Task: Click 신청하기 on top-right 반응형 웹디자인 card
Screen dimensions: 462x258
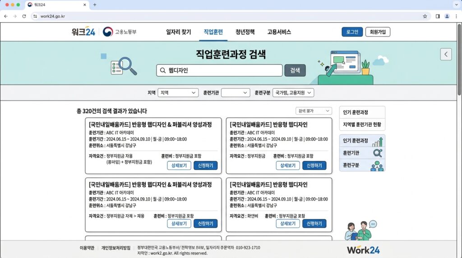Action: pos(314,166)
